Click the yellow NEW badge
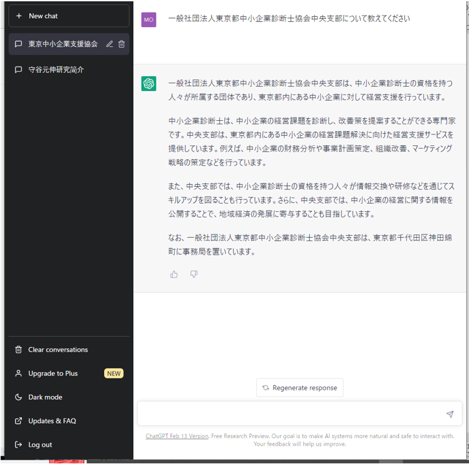The height and width of the screenshot is (464, 469). pos(114,374)
